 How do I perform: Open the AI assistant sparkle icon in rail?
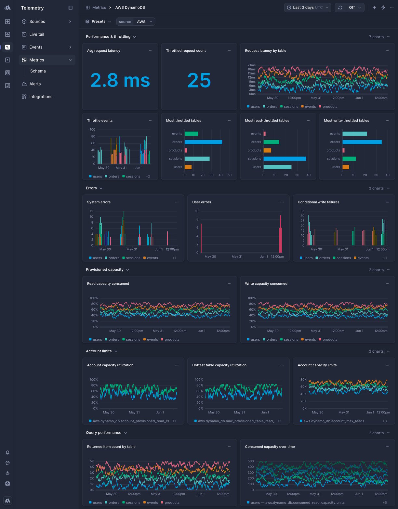pos(7,21)
